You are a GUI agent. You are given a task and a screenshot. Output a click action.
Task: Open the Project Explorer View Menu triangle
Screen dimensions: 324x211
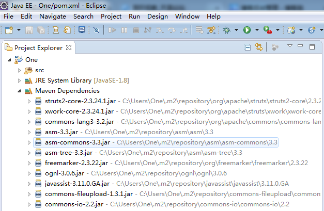(x=290, y=45)
